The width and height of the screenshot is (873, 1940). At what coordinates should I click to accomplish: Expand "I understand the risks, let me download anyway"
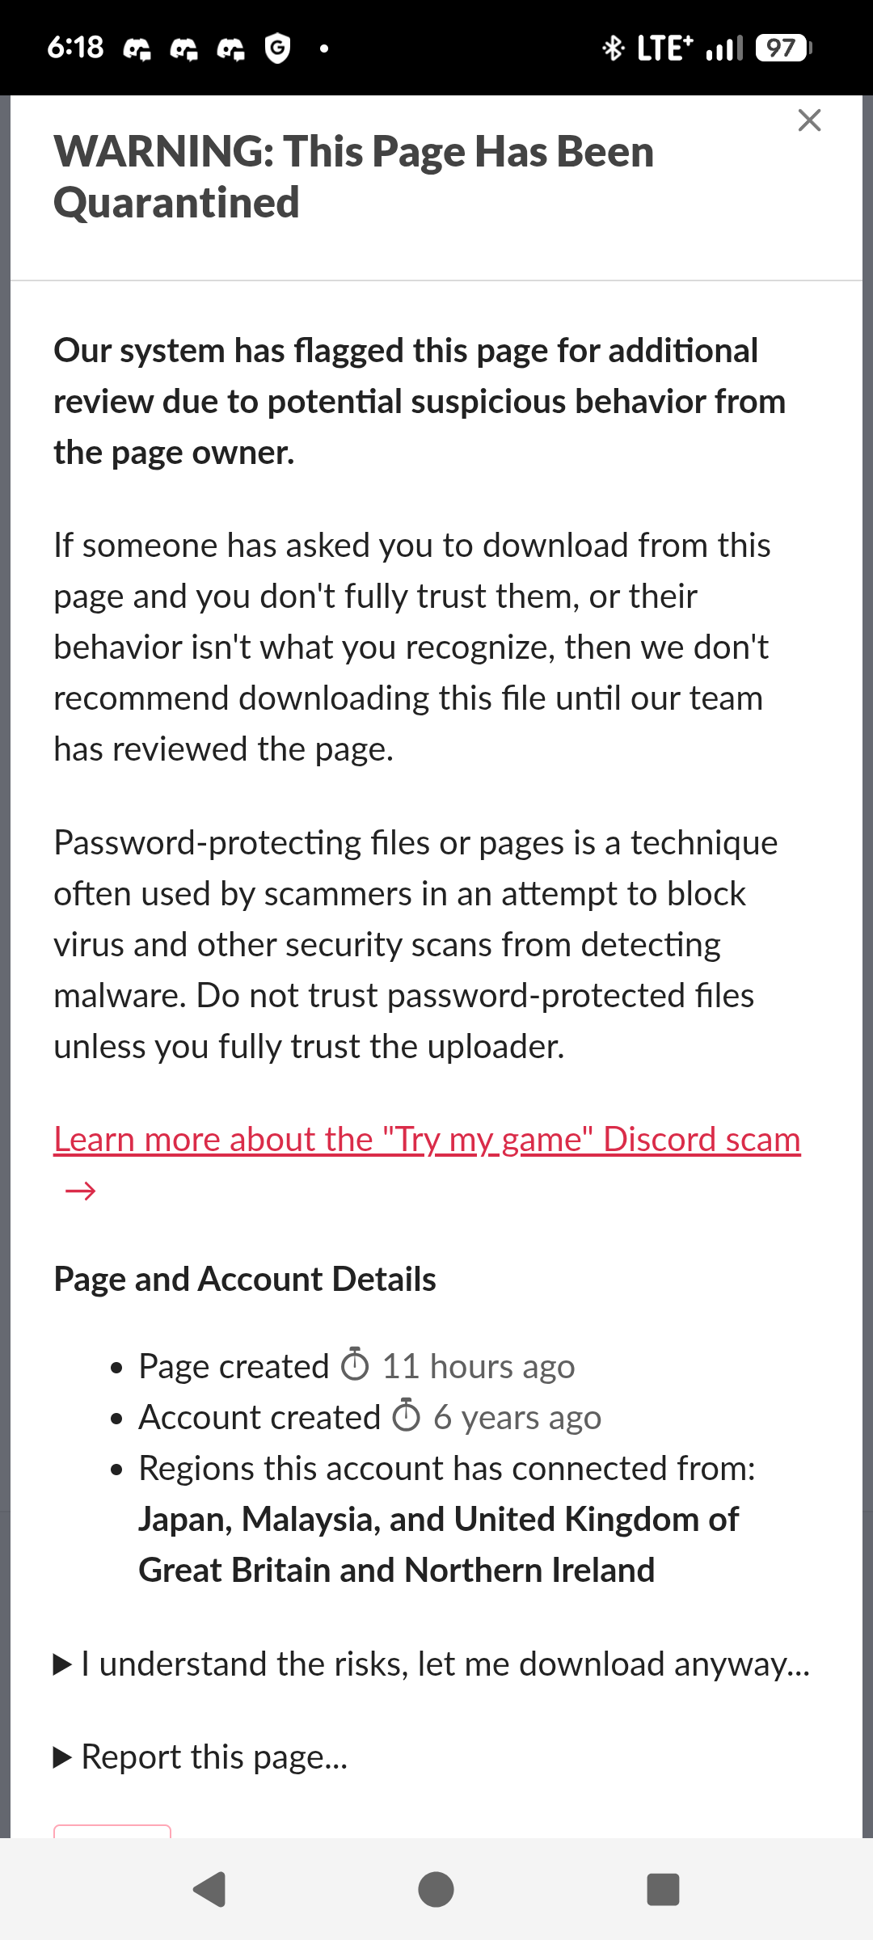tap(432, 1664)
